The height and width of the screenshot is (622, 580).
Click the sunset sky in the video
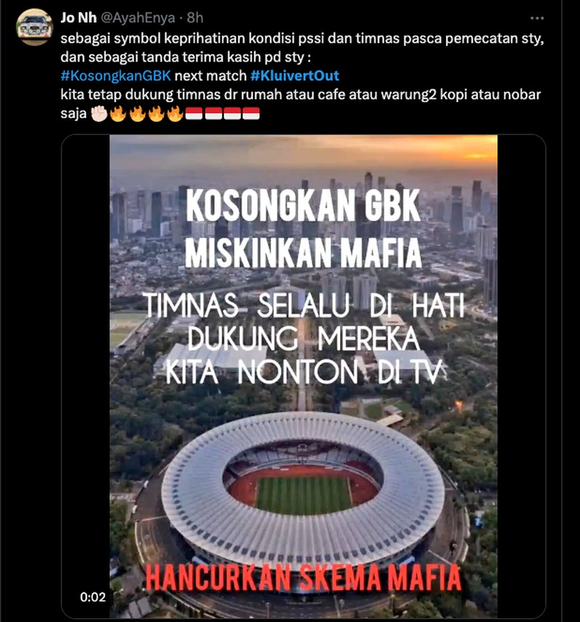tap(303, 153)
